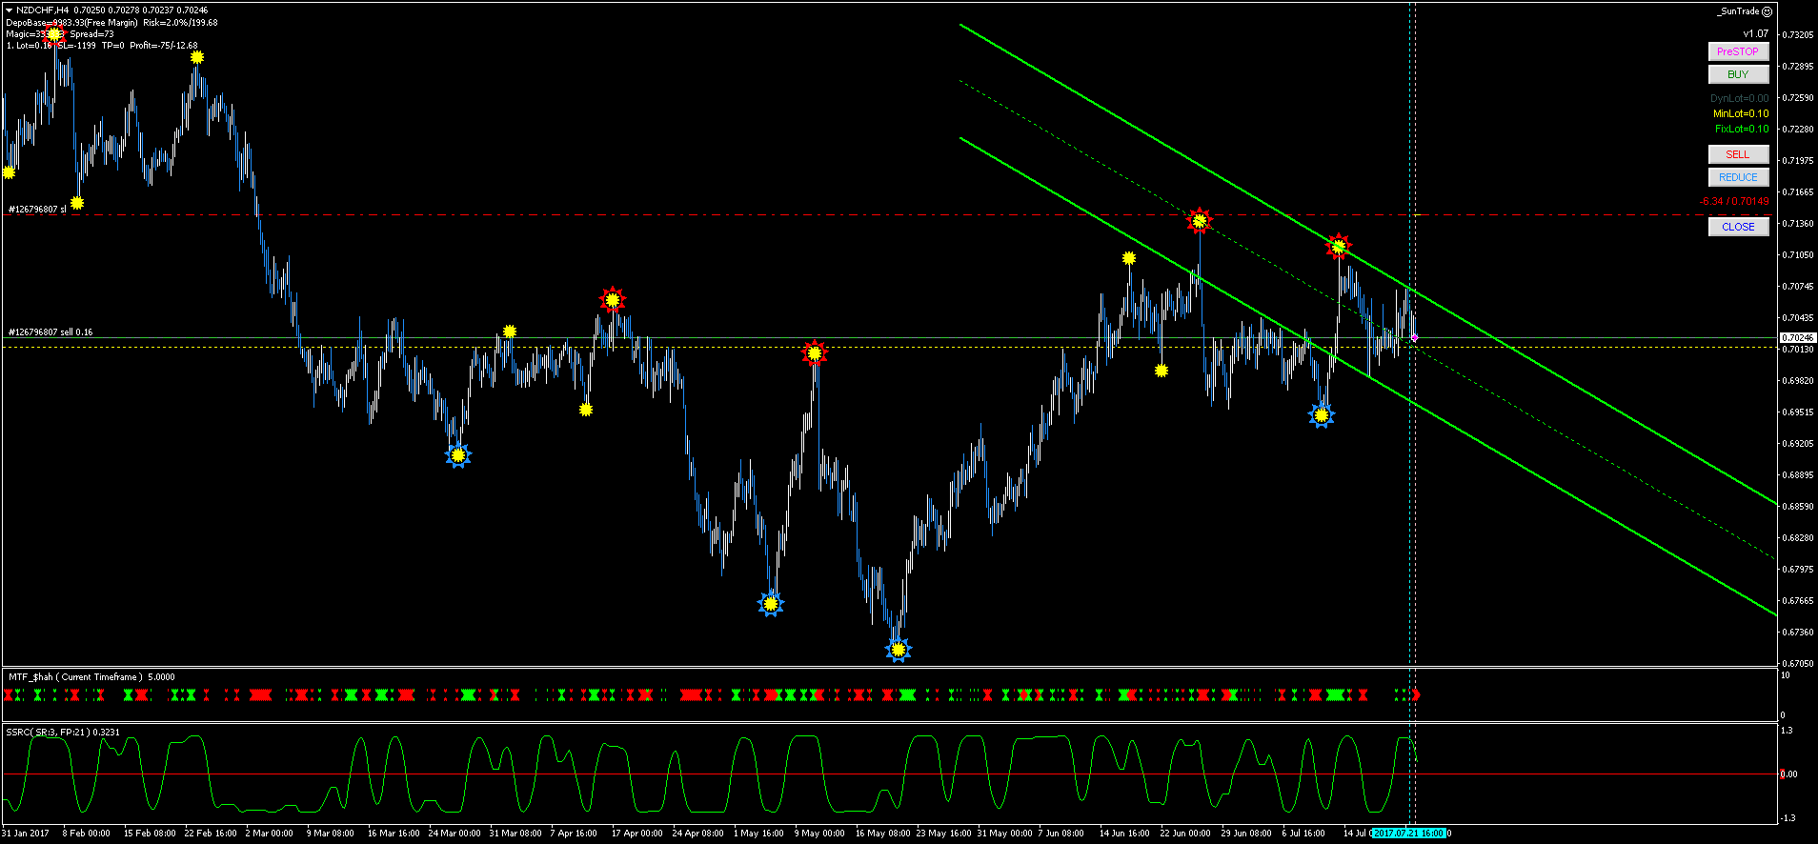Click the NZDCHF,H4 chart title text
This screenshot has height=844, width=1818.
(42, 10)
